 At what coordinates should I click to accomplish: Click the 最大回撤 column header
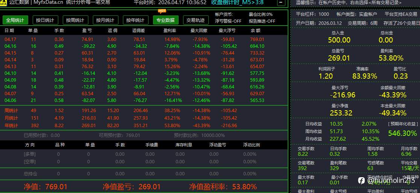199,30
